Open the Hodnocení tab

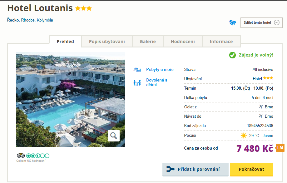[x=183, y=42]
